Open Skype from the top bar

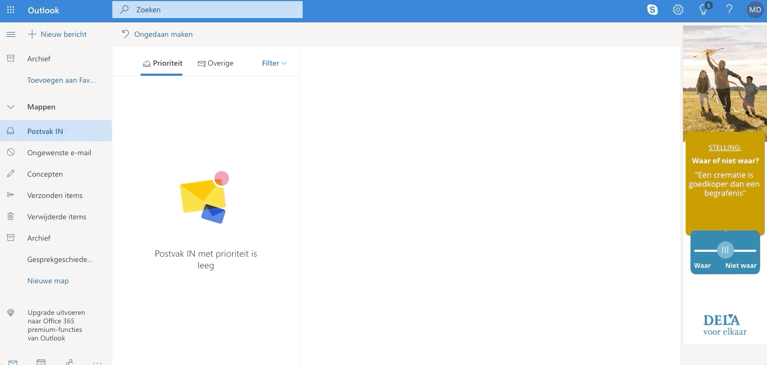[x=653, y=10]
